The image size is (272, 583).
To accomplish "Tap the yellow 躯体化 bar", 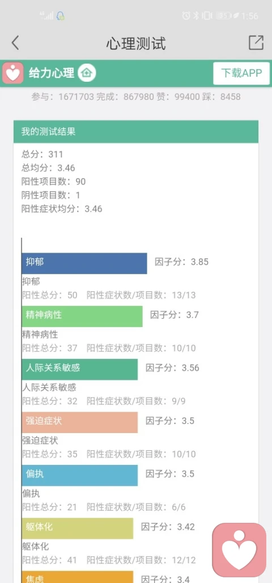I will pos(77,529).
